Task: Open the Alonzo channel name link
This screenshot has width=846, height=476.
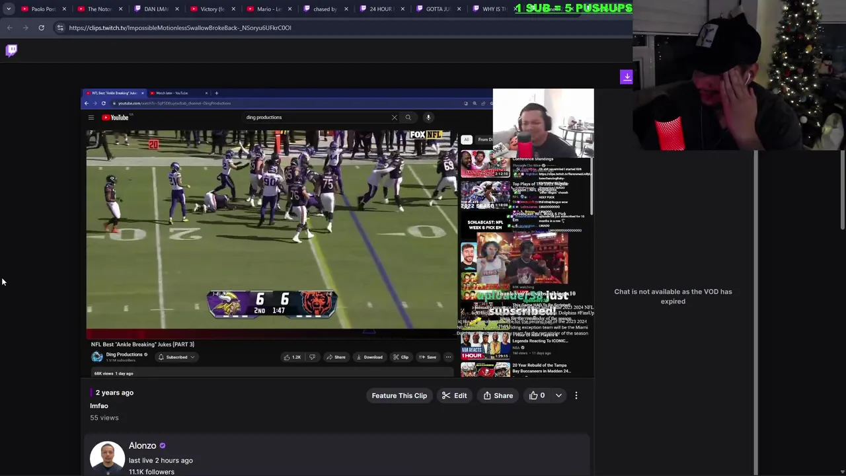Action: 142,446
